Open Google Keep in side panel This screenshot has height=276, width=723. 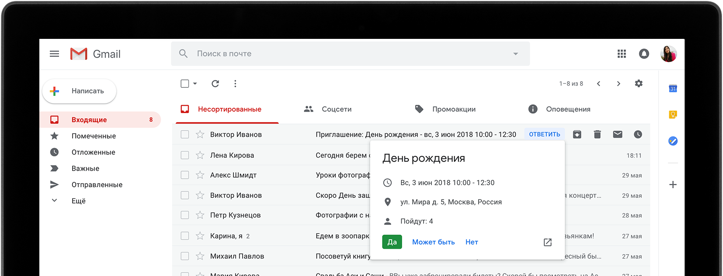[x=673, y=114]
